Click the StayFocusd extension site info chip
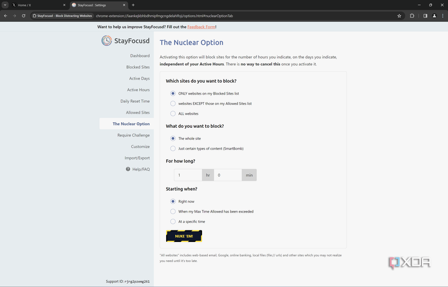Viewport: 448px width, 287px height. click(x=62, y=16)
